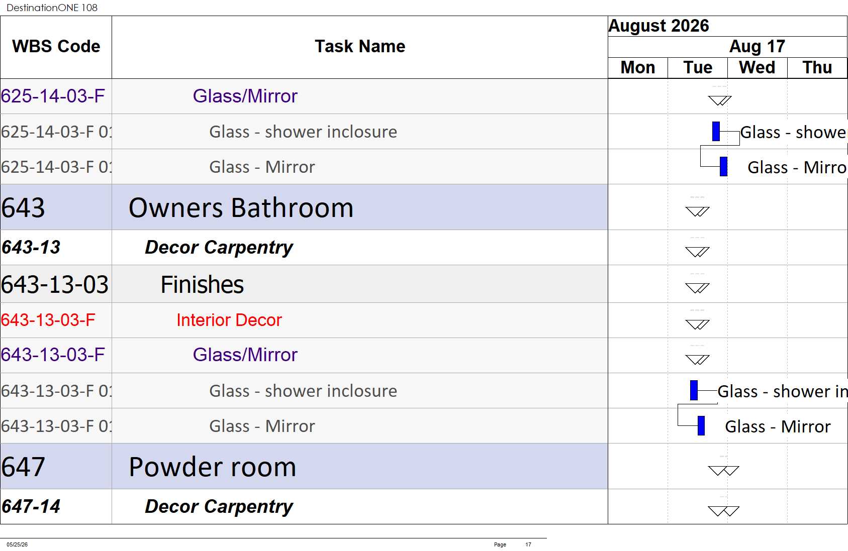
Task: Click the Powder room summary marker in chart
Action: (x=723, y=471)
